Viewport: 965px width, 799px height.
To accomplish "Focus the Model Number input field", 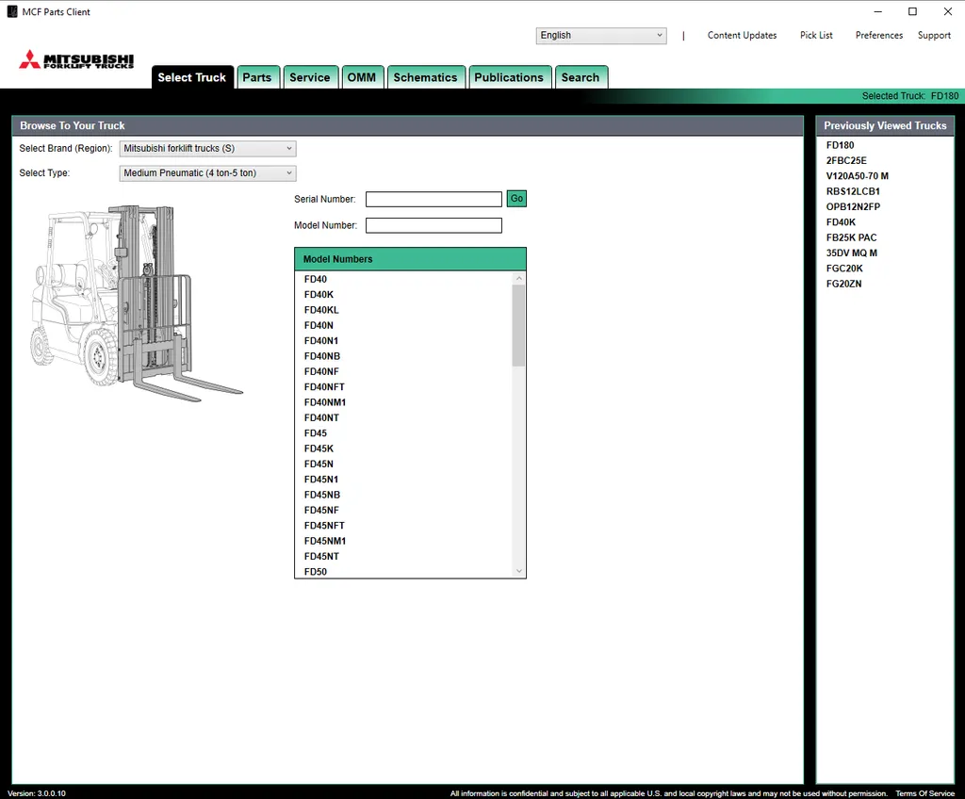I will click(433, 225).
